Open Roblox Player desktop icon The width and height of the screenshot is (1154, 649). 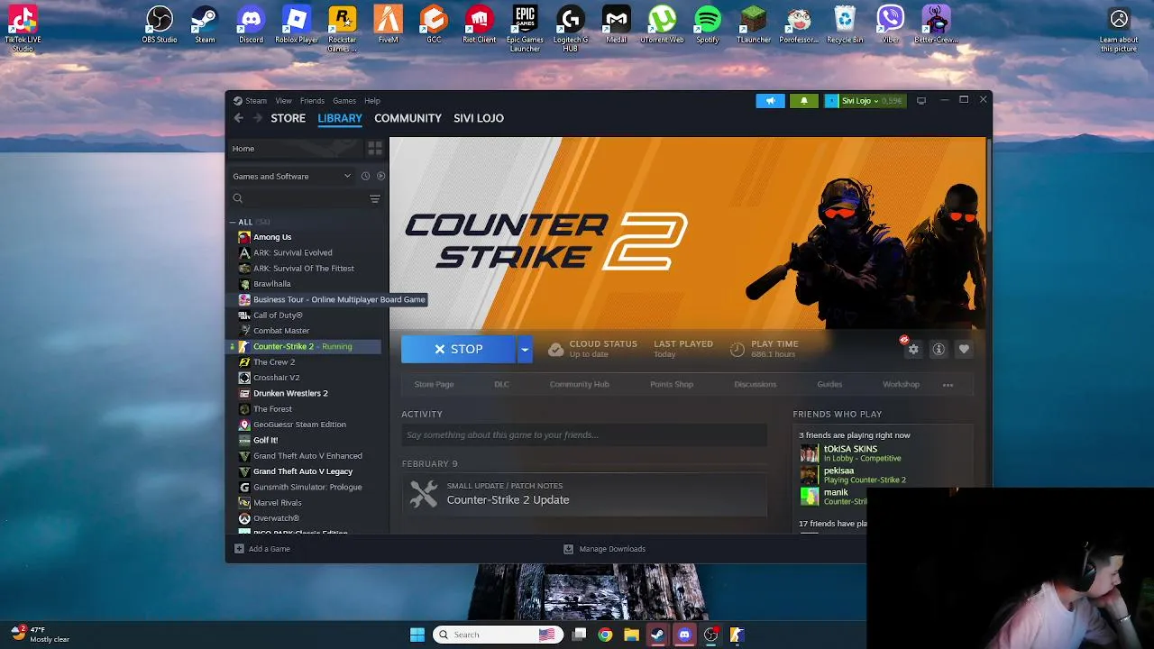(x=297, y=24)
